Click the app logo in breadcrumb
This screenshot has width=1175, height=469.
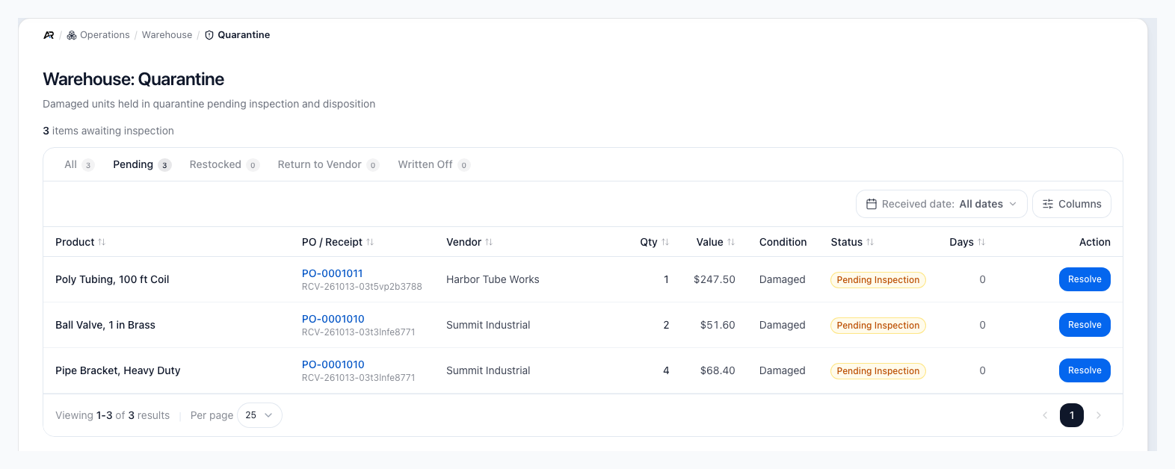[x=49, y=35]
